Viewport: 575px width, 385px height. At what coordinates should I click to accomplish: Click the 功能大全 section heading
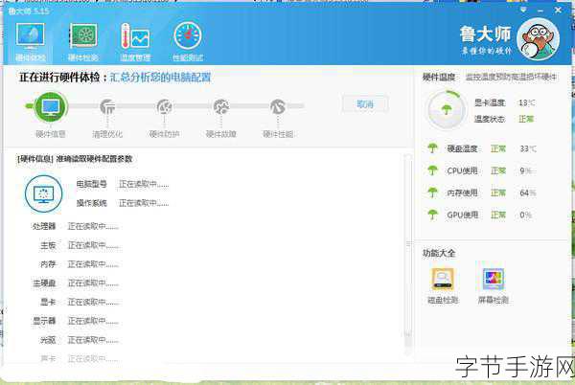(439, 253)
